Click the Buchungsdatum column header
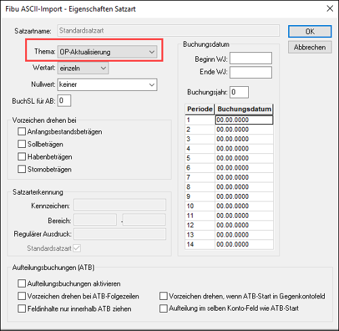This screenshot has height=331, width=339. (244, 109)
